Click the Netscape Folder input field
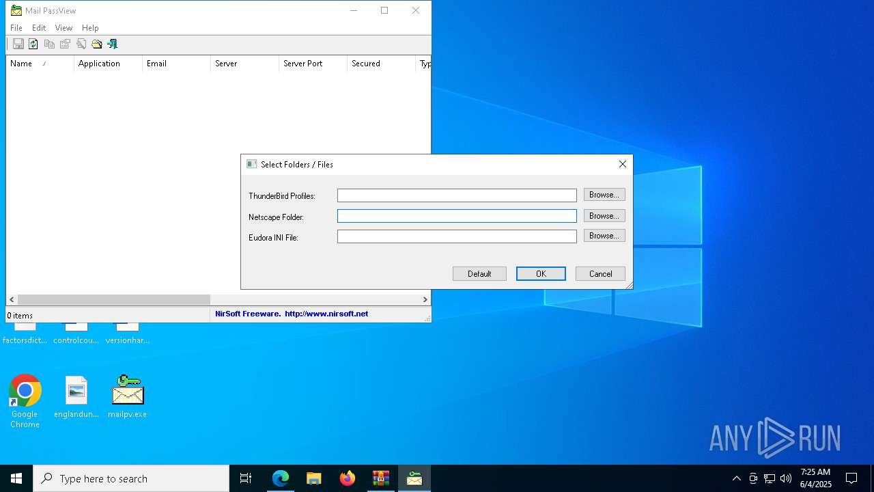This screenshot has height=492, width=874. click(x=457, y=216)
